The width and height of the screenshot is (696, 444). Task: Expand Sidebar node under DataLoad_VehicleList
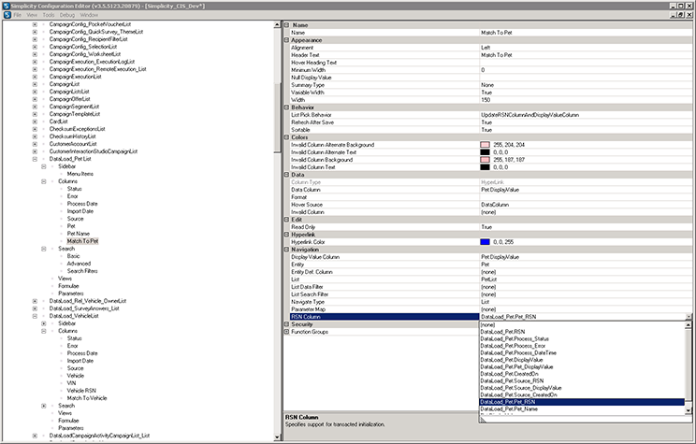[x=43, y=323]
